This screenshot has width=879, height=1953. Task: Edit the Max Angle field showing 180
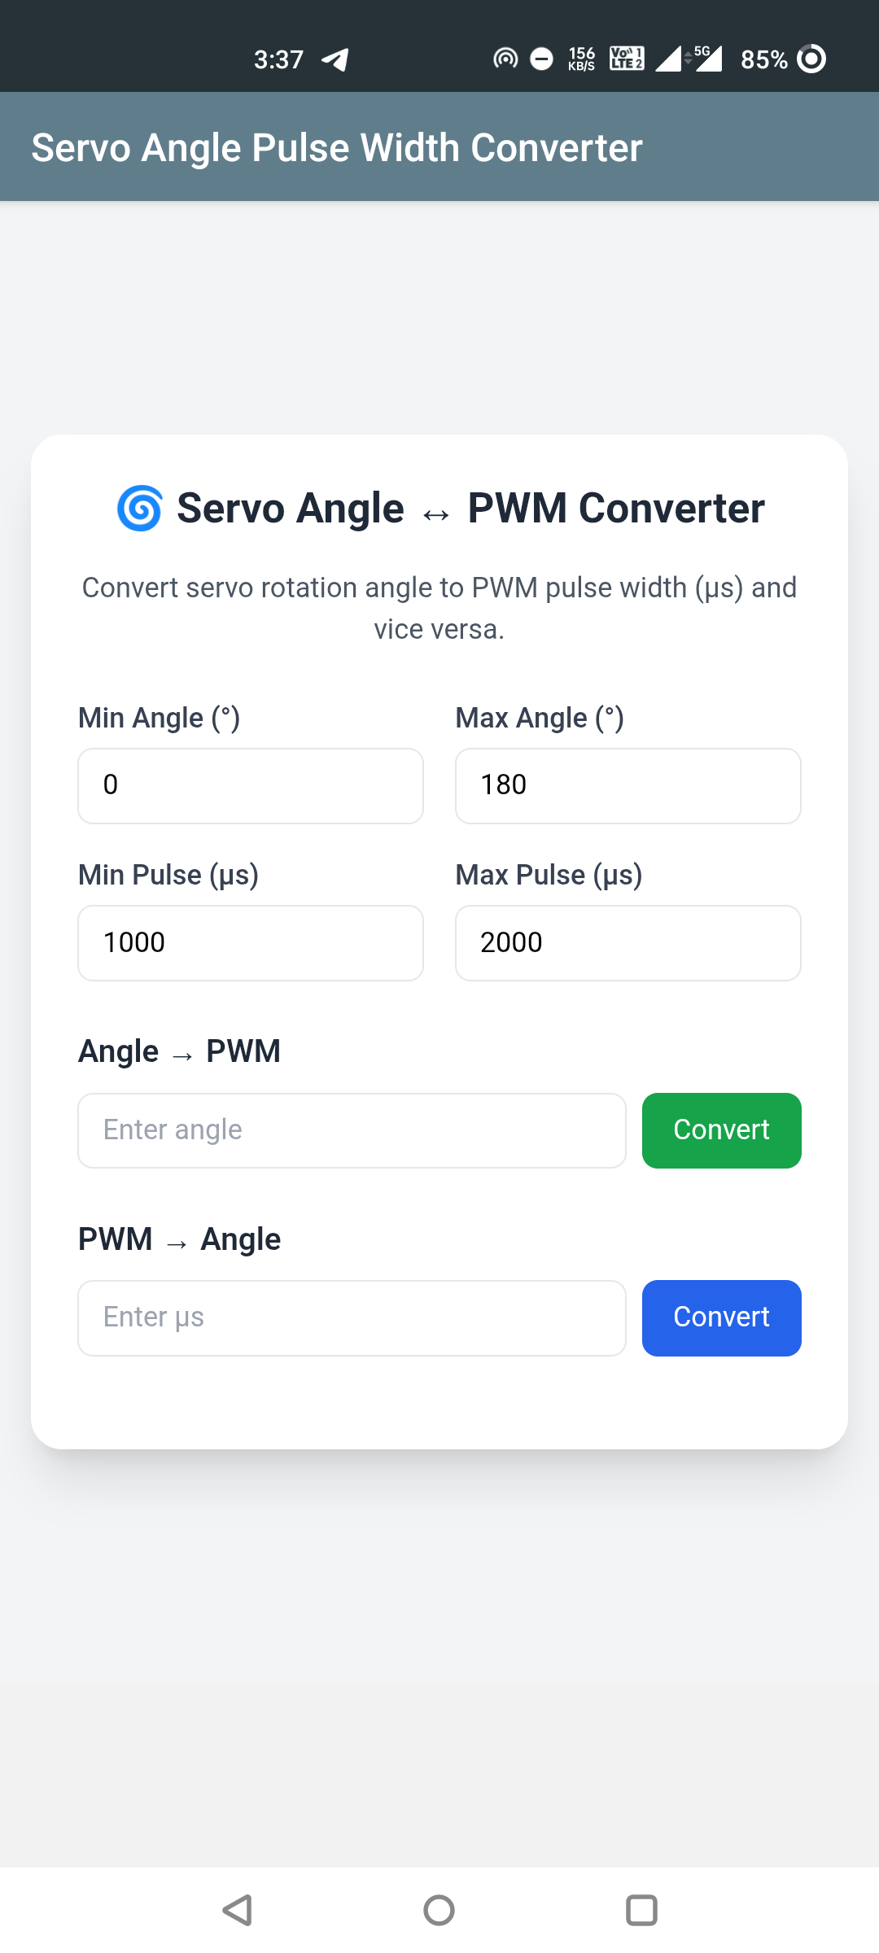tap(628, 785)
